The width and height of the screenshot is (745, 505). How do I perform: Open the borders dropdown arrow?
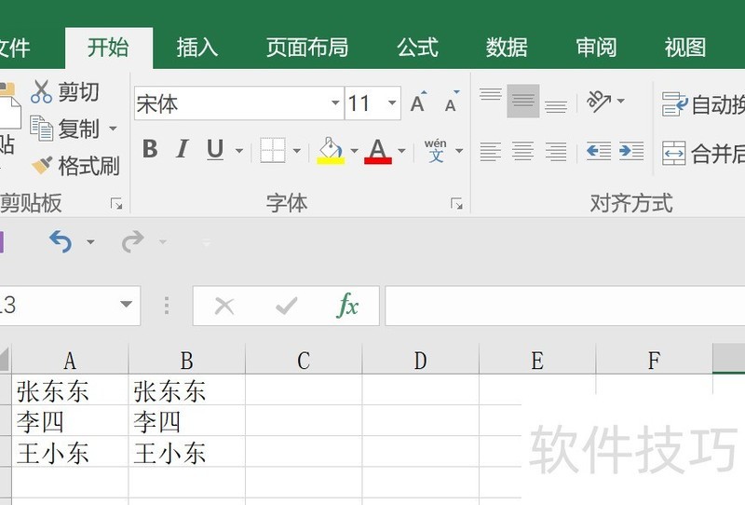296,151
